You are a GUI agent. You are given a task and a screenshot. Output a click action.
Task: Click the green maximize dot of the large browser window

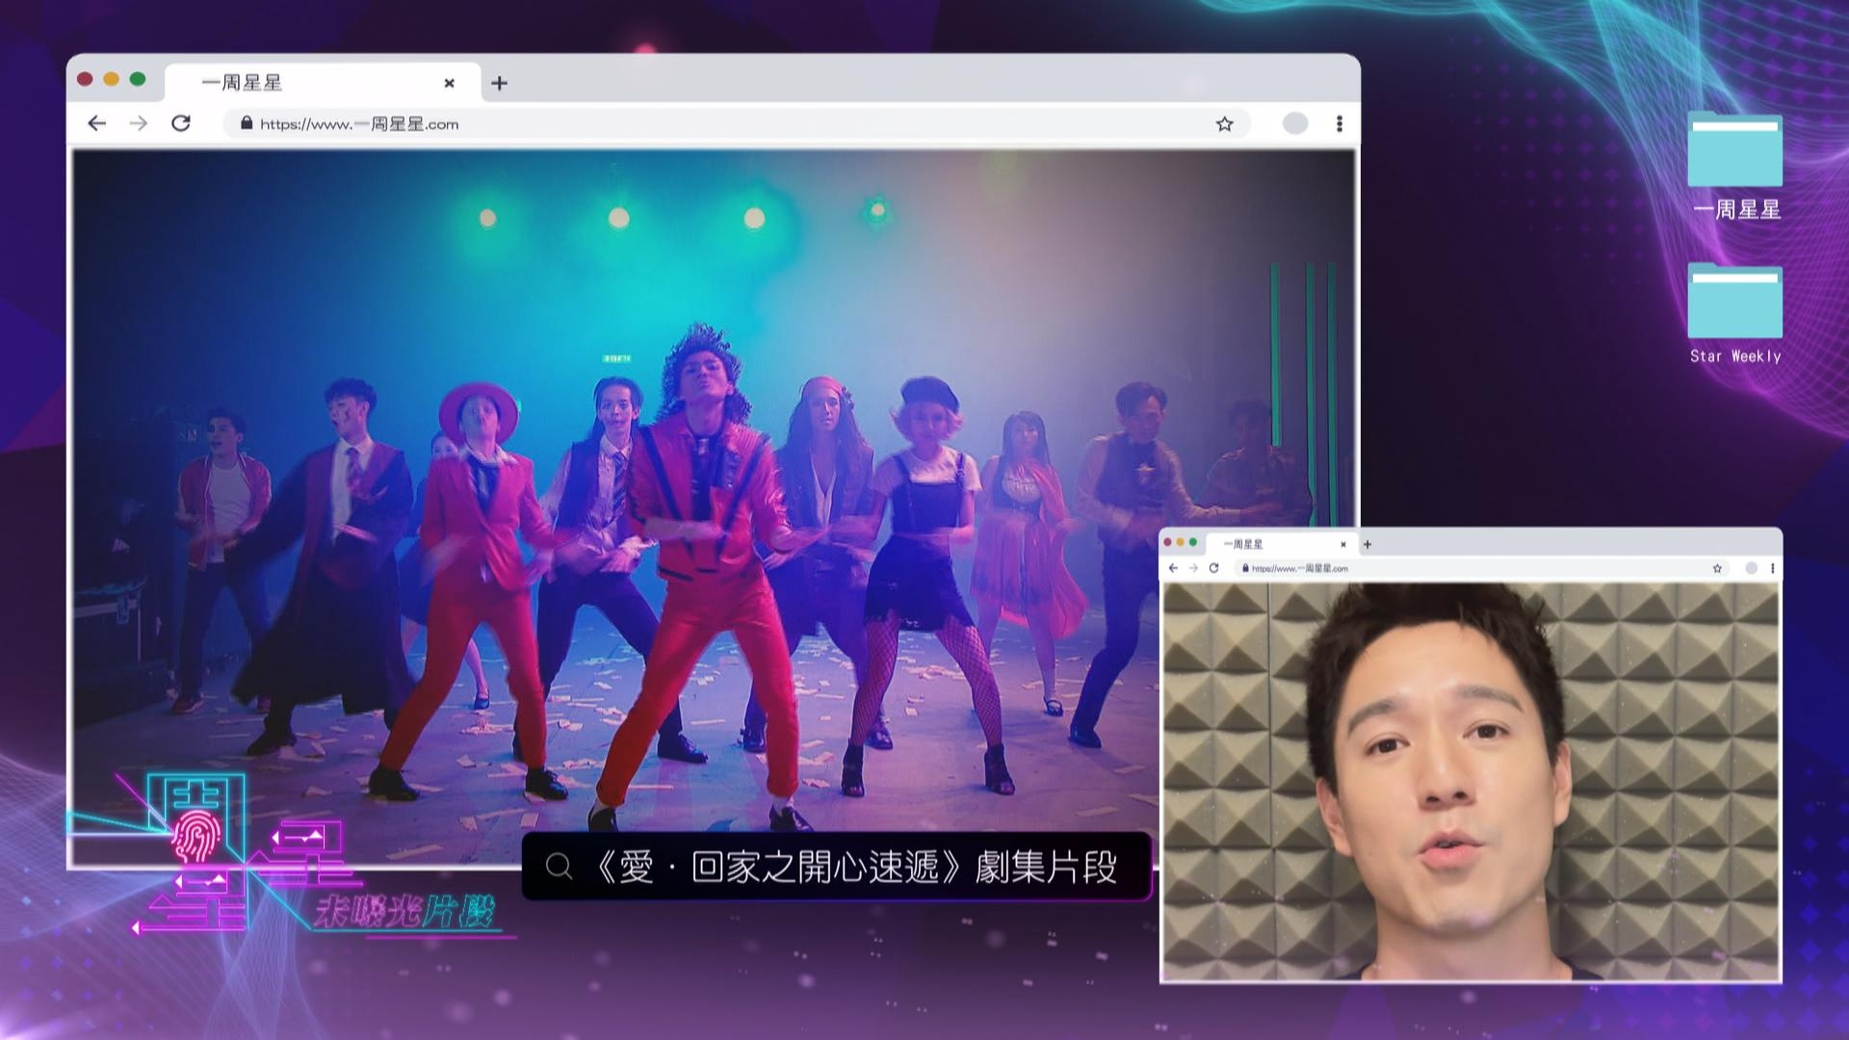click(x=138, y=79)
